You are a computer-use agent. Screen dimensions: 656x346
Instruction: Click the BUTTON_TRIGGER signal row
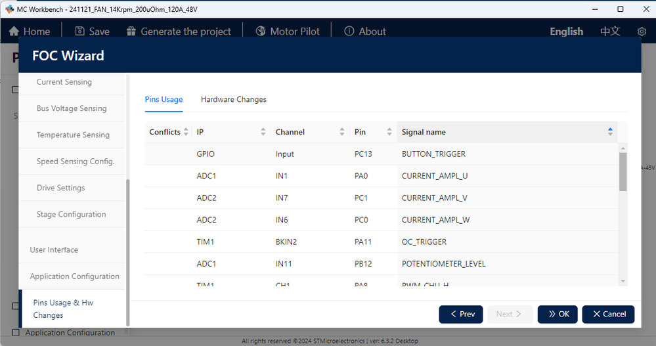[381, 154]
